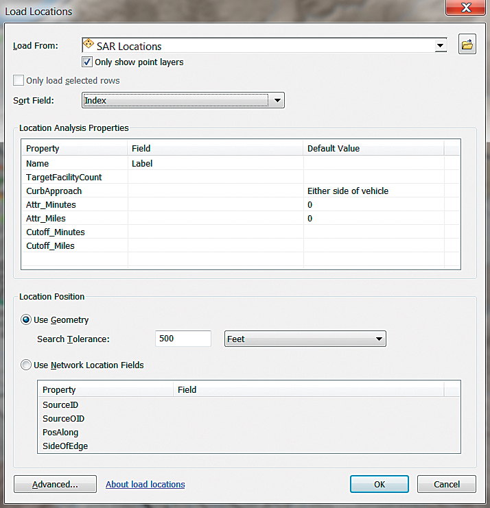The width and height of the screenshot is (490, 508).
Task: Click the Field cell for TargetFacilityCount
Action: 215,177
